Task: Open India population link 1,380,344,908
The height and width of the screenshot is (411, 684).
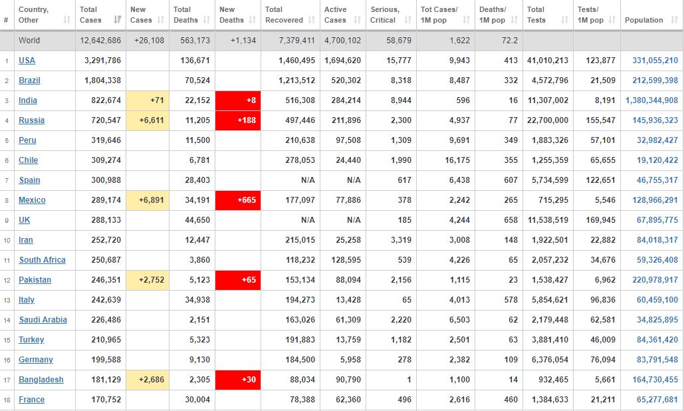Action: click(651, 100)
